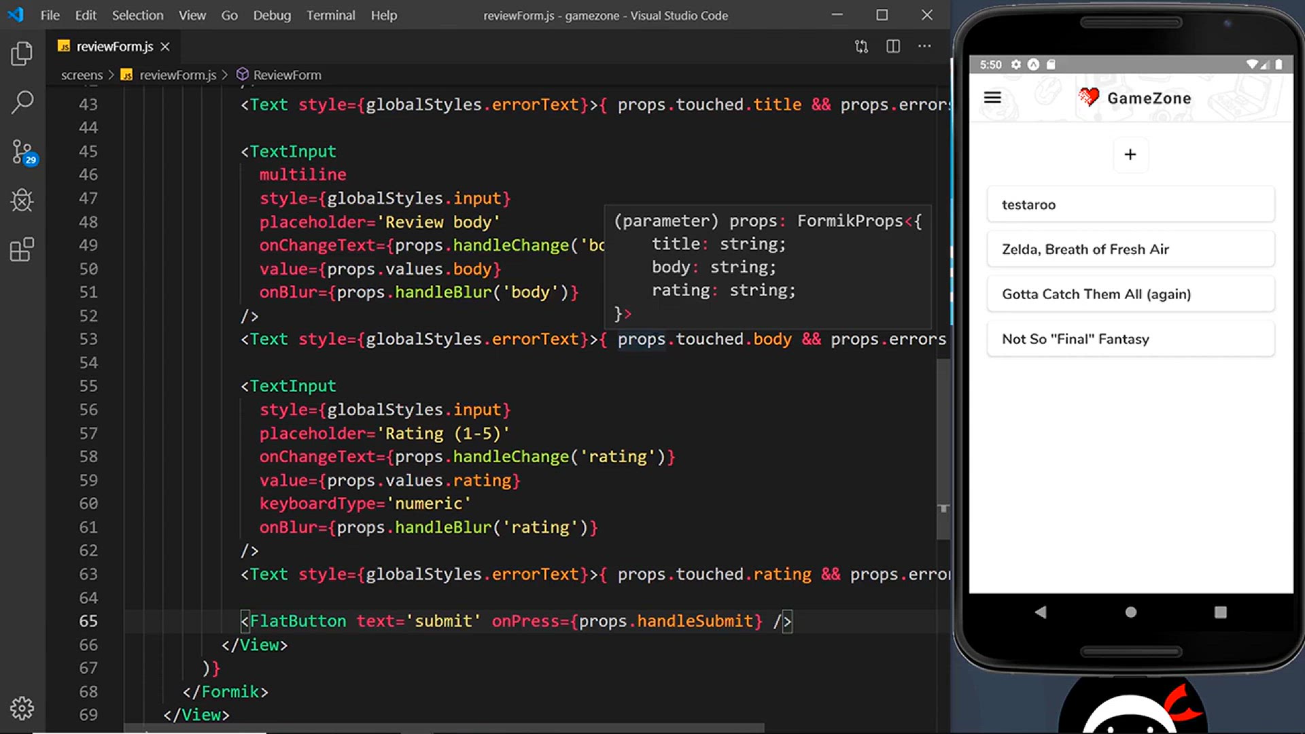The image size is (1305, 734).
Task: Tap the GameZone heart logo
Action: (1089, 97)
